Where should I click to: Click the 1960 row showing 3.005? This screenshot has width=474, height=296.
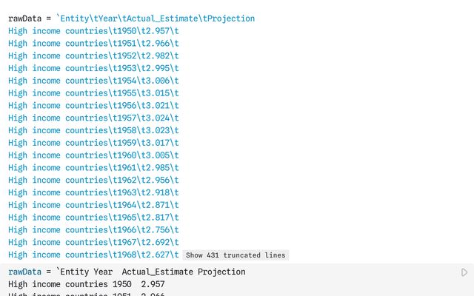[93, 155]
